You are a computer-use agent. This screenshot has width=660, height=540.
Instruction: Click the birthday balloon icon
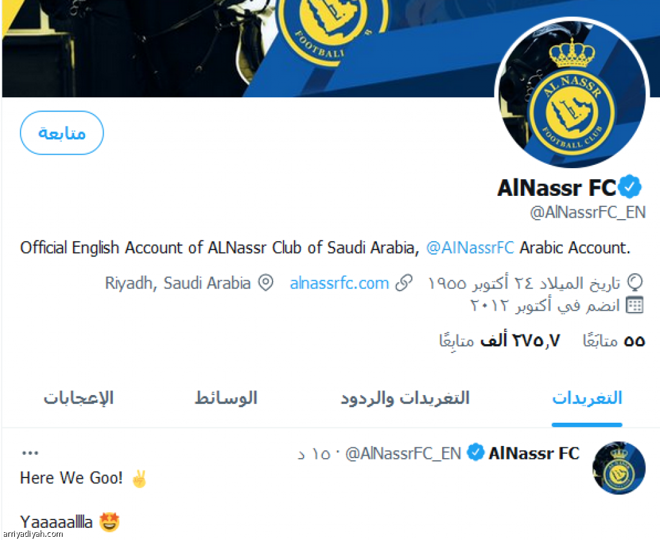(x=635, y=283)
